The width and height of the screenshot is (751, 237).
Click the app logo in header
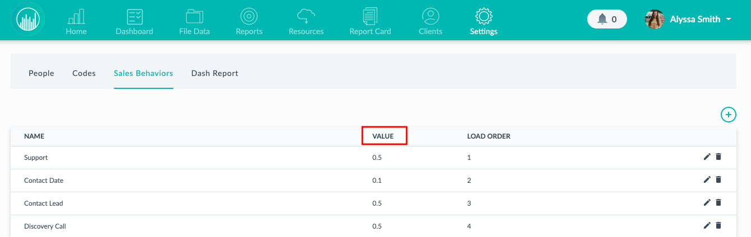tap(29, 20)
